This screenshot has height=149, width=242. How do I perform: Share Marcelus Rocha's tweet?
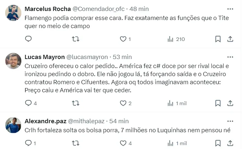click(230, 39)
